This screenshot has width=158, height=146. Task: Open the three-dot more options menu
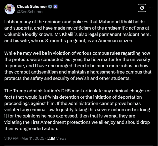pos(151,8)
